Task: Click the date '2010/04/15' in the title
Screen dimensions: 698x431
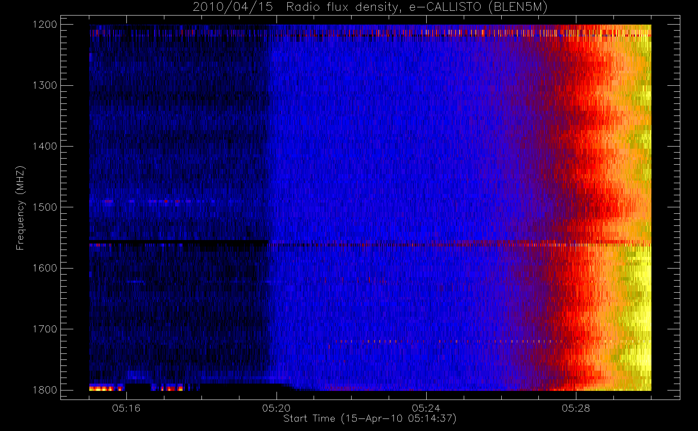Action: 233,7
